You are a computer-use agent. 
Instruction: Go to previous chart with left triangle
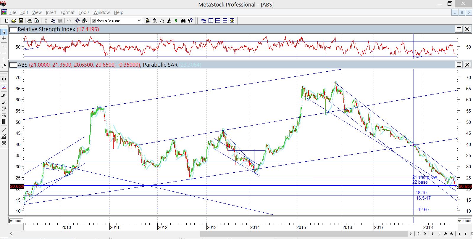(459, 234)
